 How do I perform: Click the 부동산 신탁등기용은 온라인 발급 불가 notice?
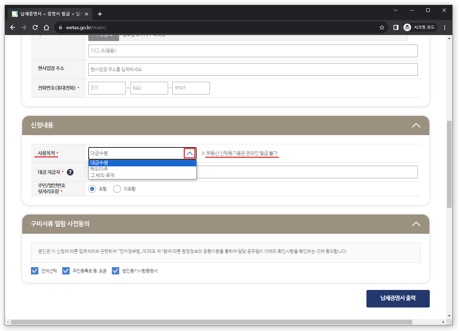click(x=242, y=153)
